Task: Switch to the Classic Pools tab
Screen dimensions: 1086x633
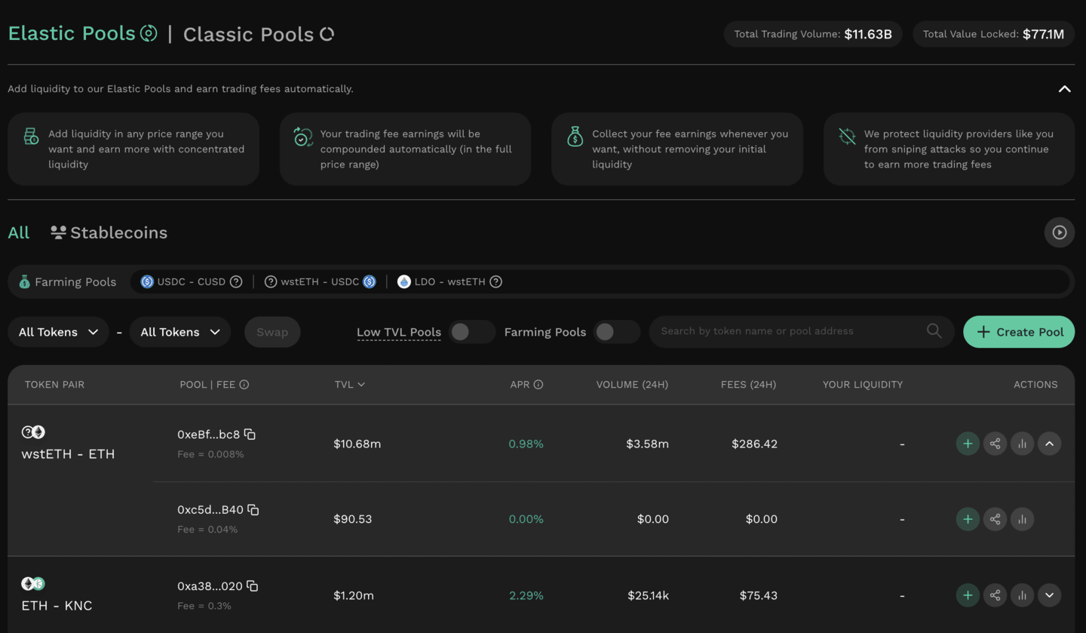Action: pyautogui.click(x=259, y=34)
